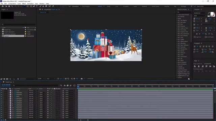This screenshot has width=216, height=121.
Task: Open the File menu
Action: [2, 4]
